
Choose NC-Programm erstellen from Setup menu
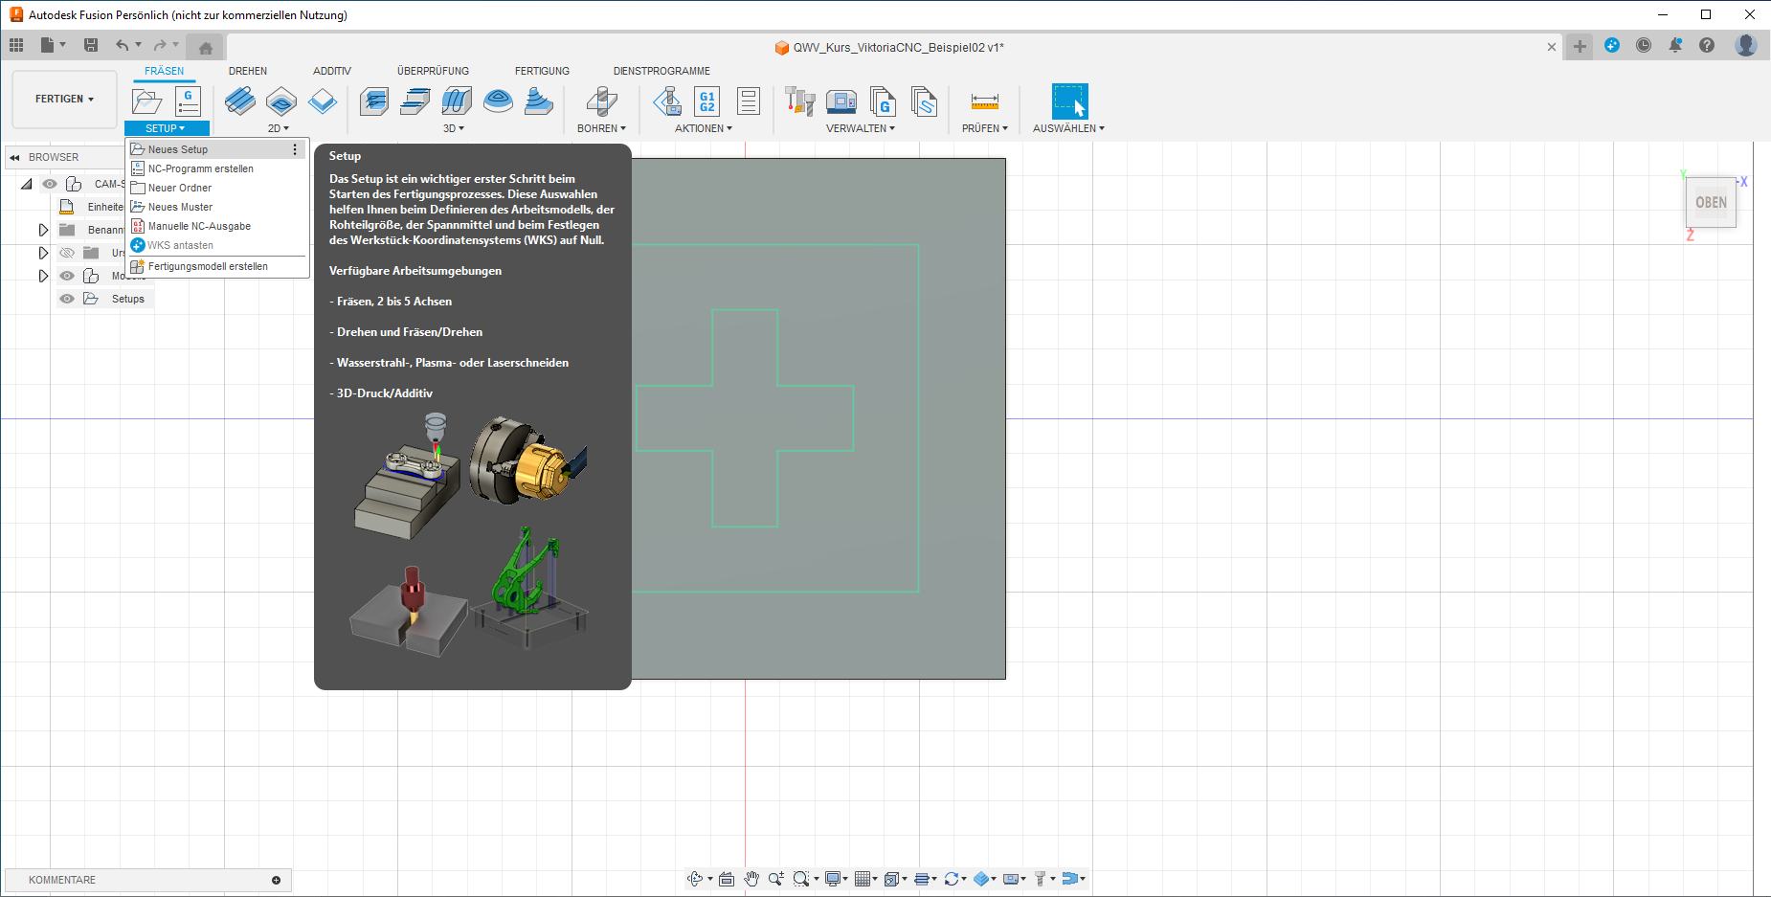(x=200, y=168)
